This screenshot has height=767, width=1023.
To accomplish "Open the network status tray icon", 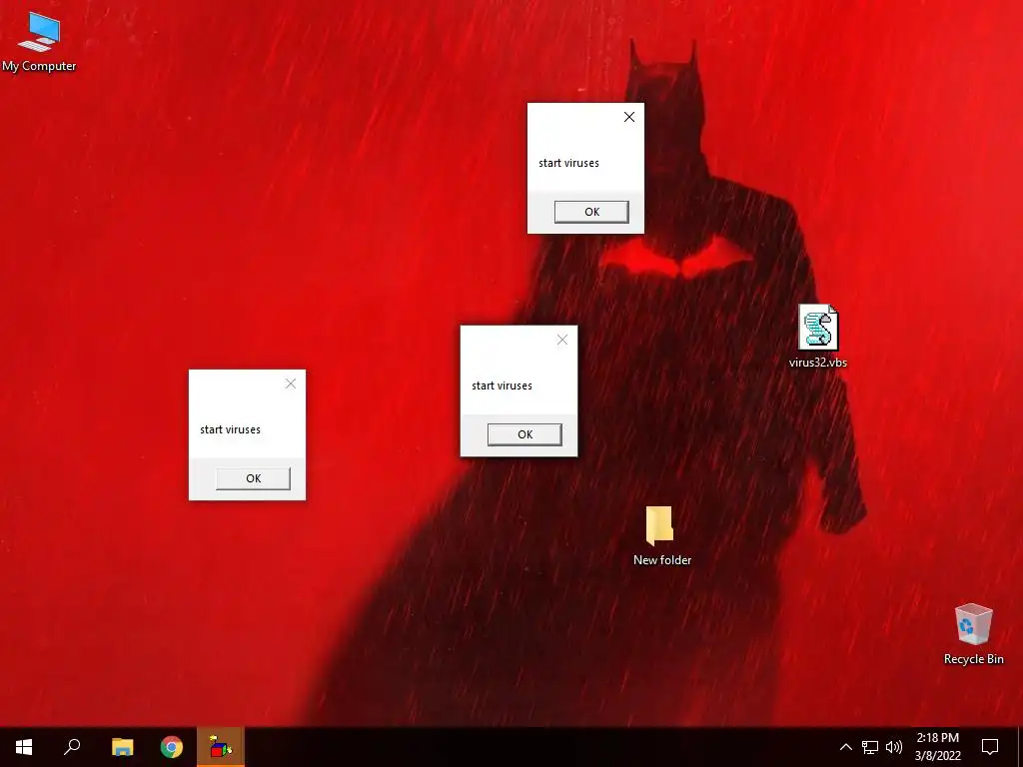I will coord(870,747).
